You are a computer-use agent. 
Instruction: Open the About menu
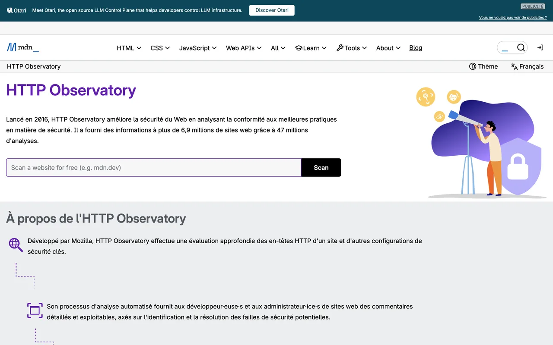[x=388, y=48]
